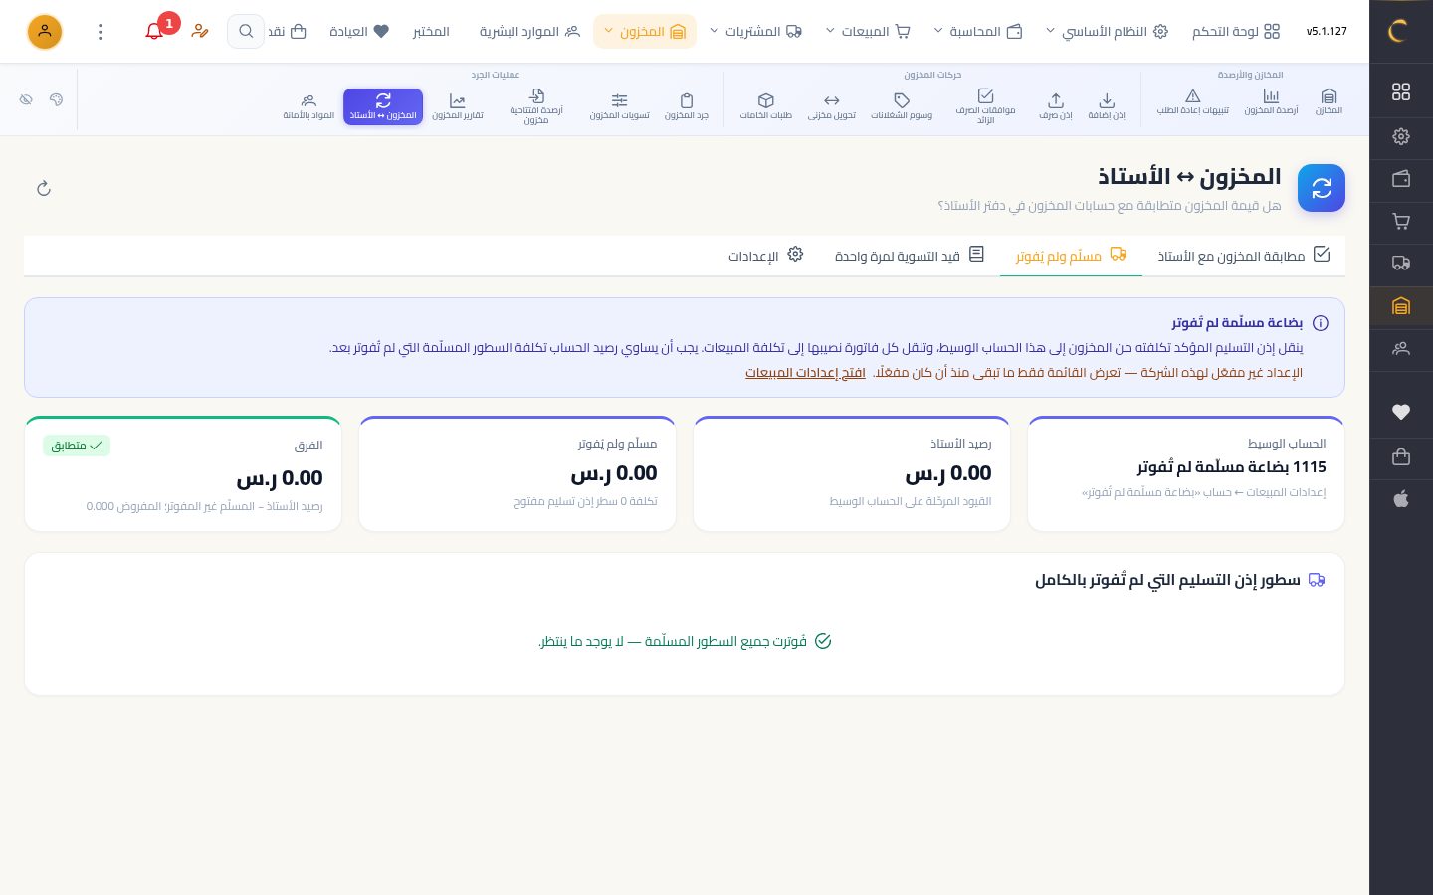This screenshot has width=1433, height=895.
Task: Toggle the crossed-eye hide ribbon icon
Action: point(26,99)
